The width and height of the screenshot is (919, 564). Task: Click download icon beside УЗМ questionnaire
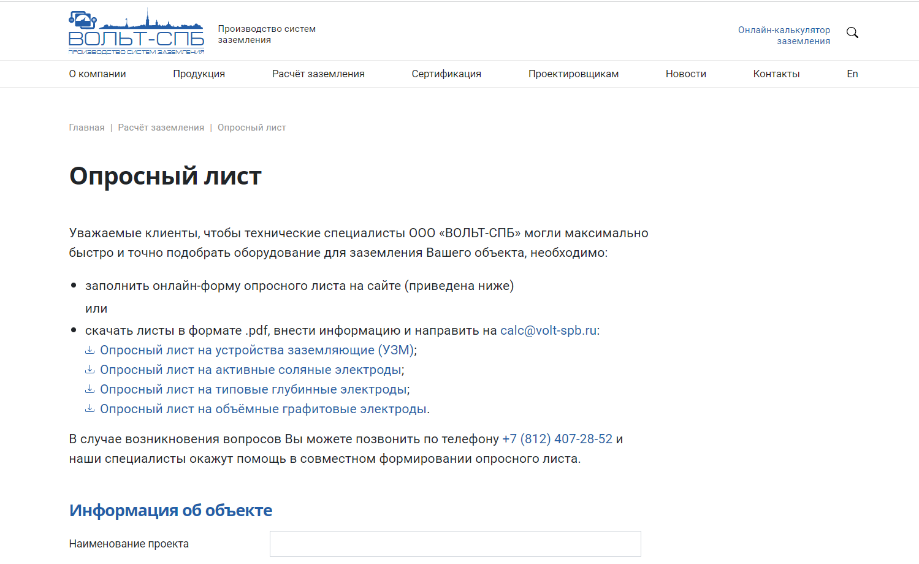coord(90,350)
